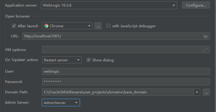Click the Domain Path text field

point(118,92)
